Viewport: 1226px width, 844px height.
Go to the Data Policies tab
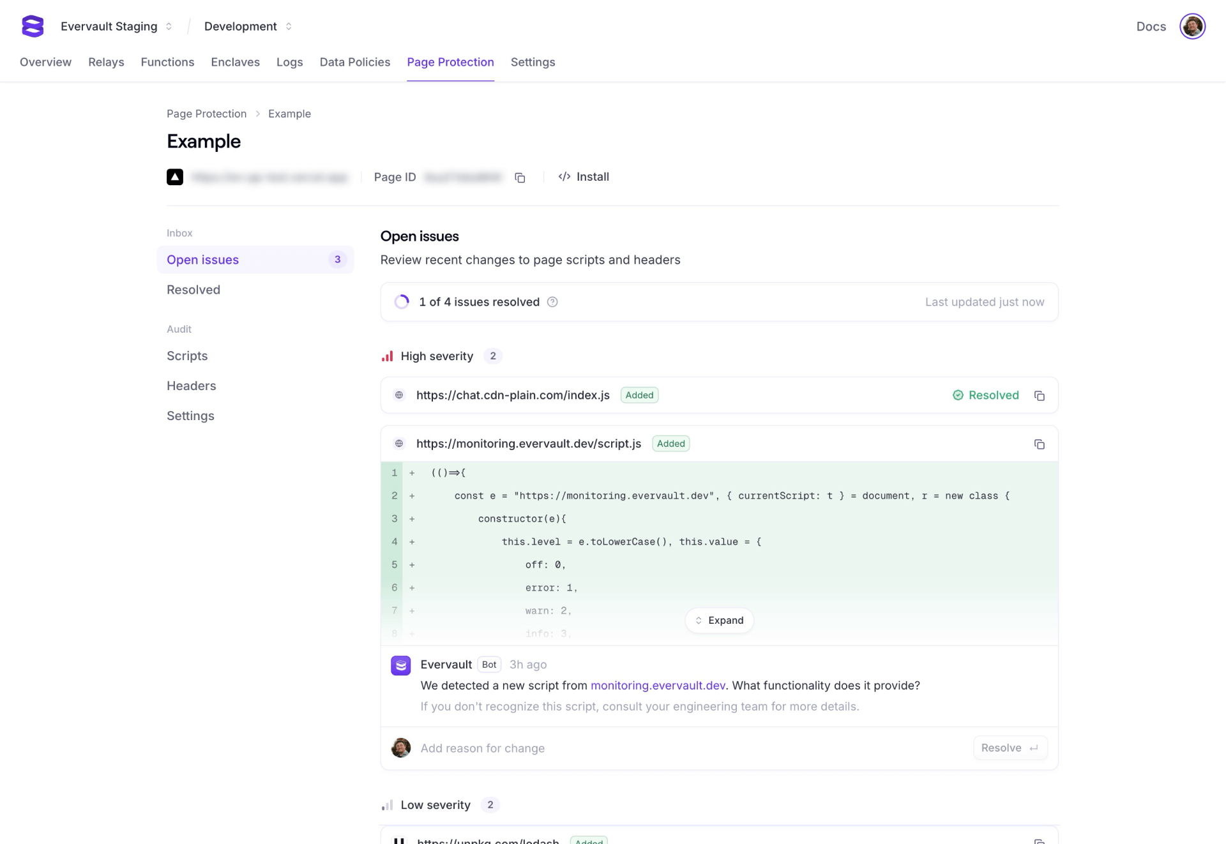[354, 62]
